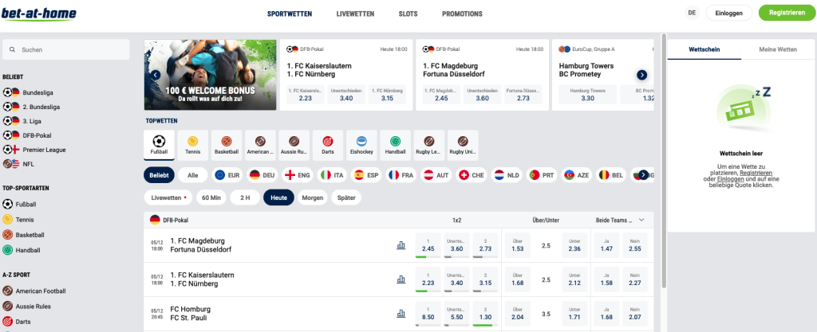Open the bet-at-home logo homepage
This screenshot has width=817, height=332.
click(38, 14)
